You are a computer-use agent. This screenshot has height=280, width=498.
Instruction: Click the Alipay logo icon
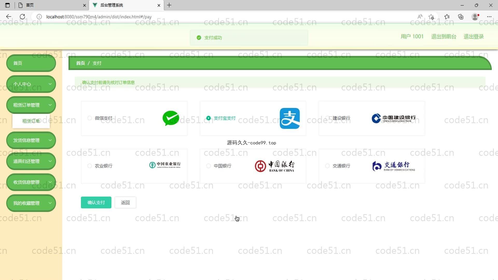click(290, 118)
